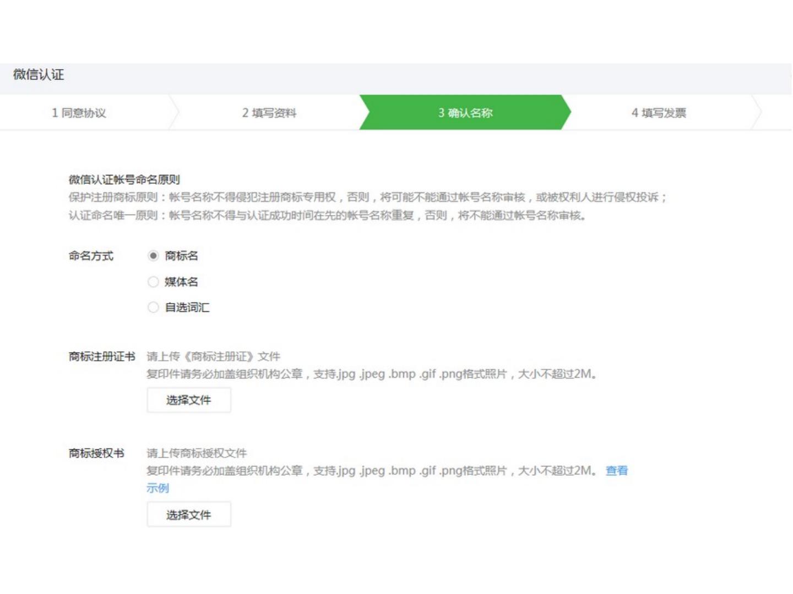The image size is (793, 594).
Task: Click 选择文件 under 商标注册证书
Action: pos(188,400)
